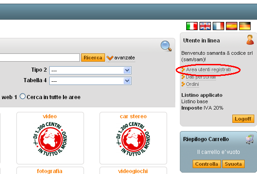This screenshot has width=257, height=174.
Task: Click bullet icon next to Ordini
Action: [183, 84]
